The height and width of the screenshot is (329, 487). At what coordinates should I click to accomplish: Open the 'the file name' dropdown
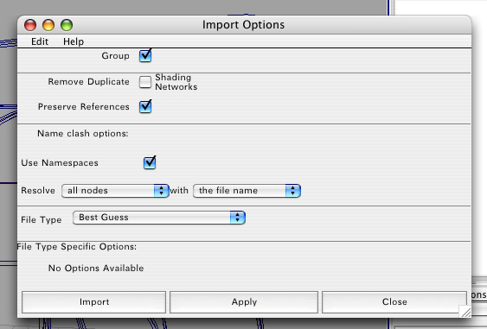(247, 190)
